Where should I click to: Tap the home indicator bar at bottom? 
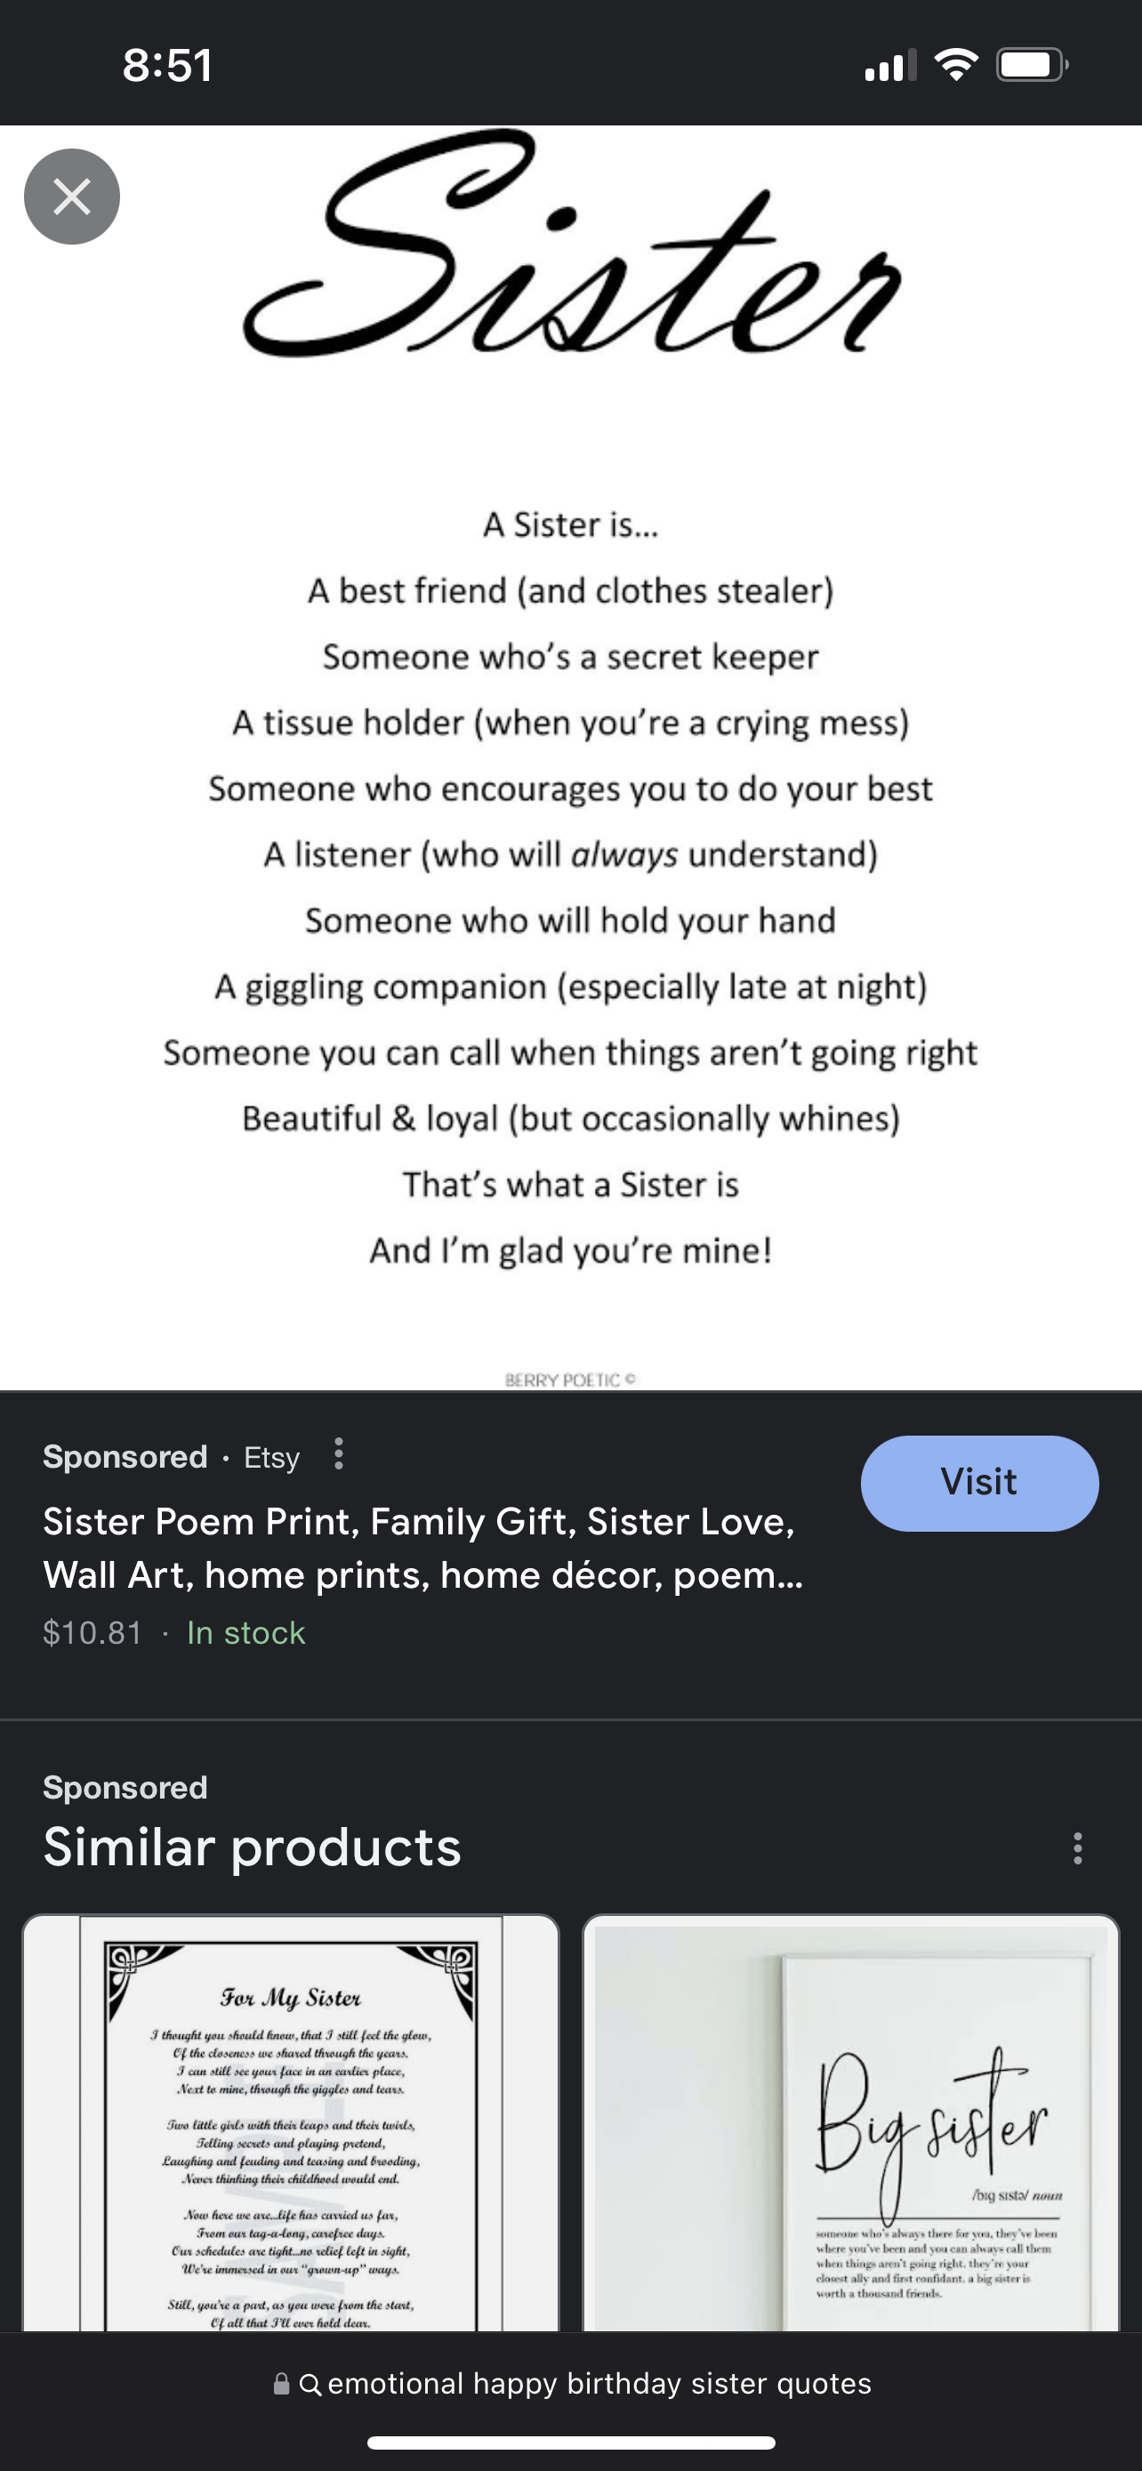click(x=570, y=2443)
